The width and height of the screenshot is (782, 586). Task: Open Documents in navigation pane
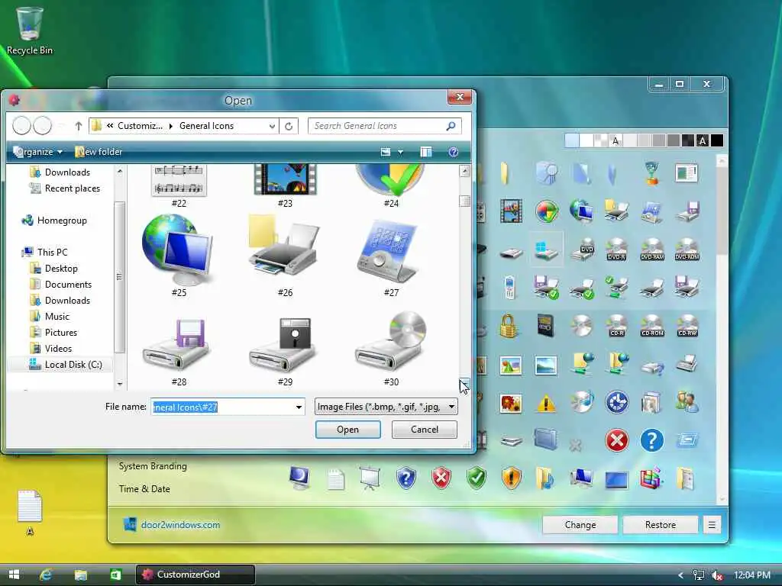[61, 284]
